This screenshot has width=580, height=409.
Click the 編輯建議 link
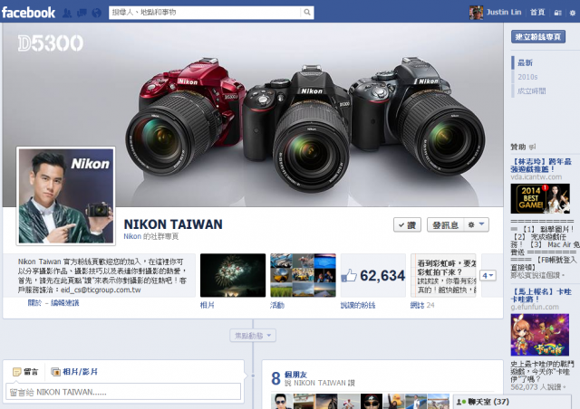click(x=64, y=303)
